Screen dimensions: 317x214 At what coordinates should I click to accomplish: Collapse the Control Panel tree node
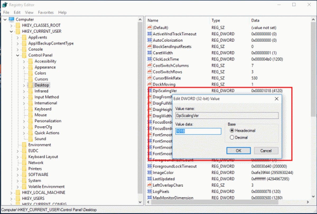tap(17, 55)
